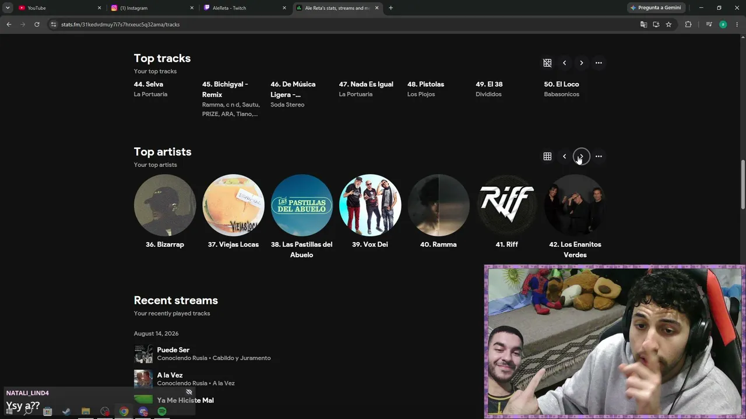This screenshot has width=746, height=419.
Task: Open track 46. De Música Ligera
Action: pyautogui.click(x=293, y=89)
